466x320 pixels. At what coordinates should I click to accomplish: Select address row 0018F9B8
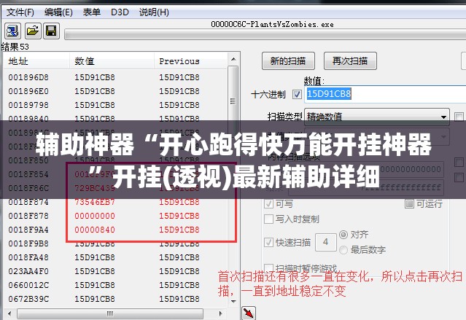pos(115,243)
